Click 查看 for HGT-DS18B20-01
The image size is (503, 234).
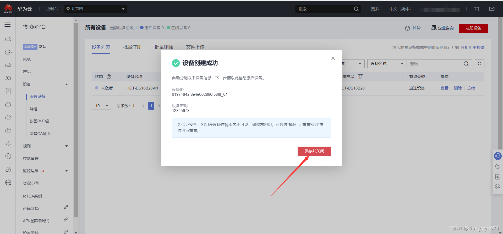pos(444,88)
